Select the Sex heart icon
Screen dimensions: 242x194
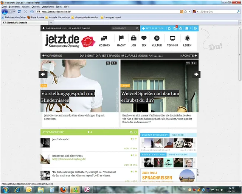(x=144, y=39)
